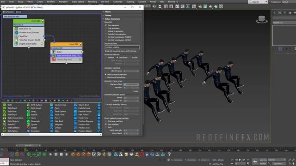The width and height of the screenshot is (296, 166).
Task: Select the Birth Objects operator icon
Action: 5,121
